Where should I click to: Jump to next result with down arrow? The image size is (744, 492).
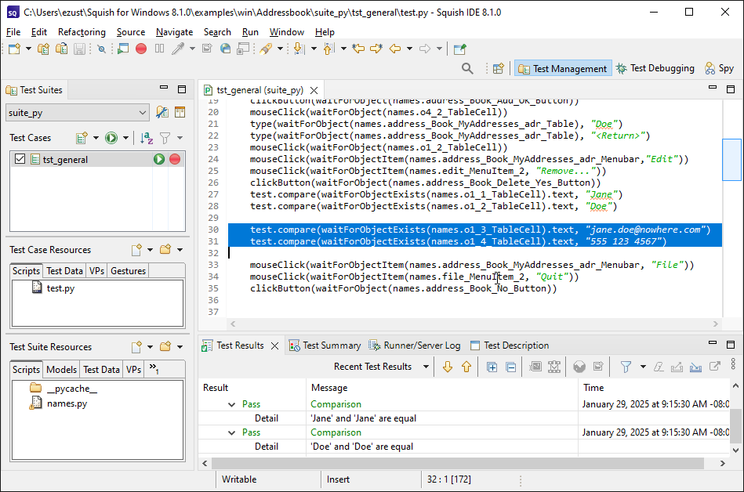448,367
